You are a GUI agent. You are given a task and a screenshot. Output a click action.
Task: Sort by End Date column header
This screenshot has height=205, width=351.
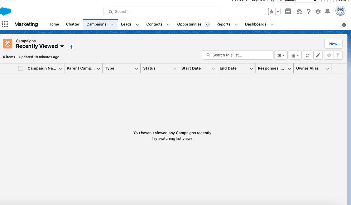pos(228,68)
